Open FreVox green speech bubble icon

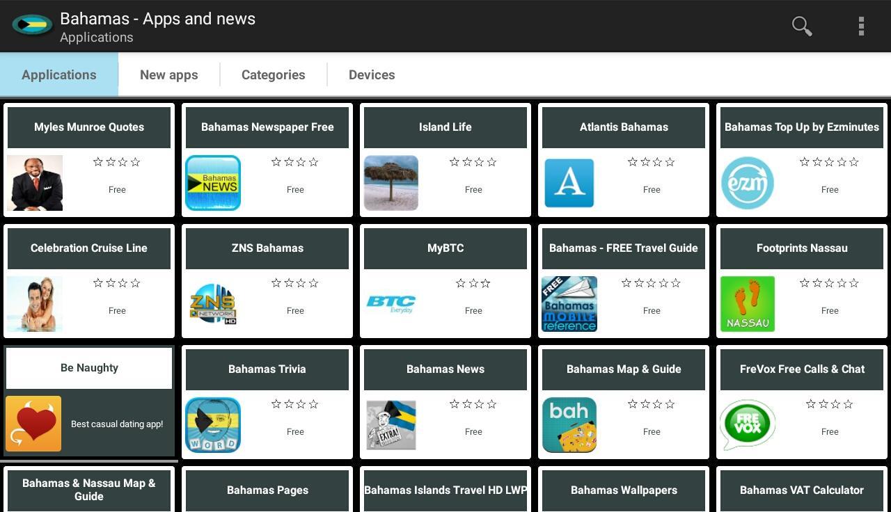point(748,425)
